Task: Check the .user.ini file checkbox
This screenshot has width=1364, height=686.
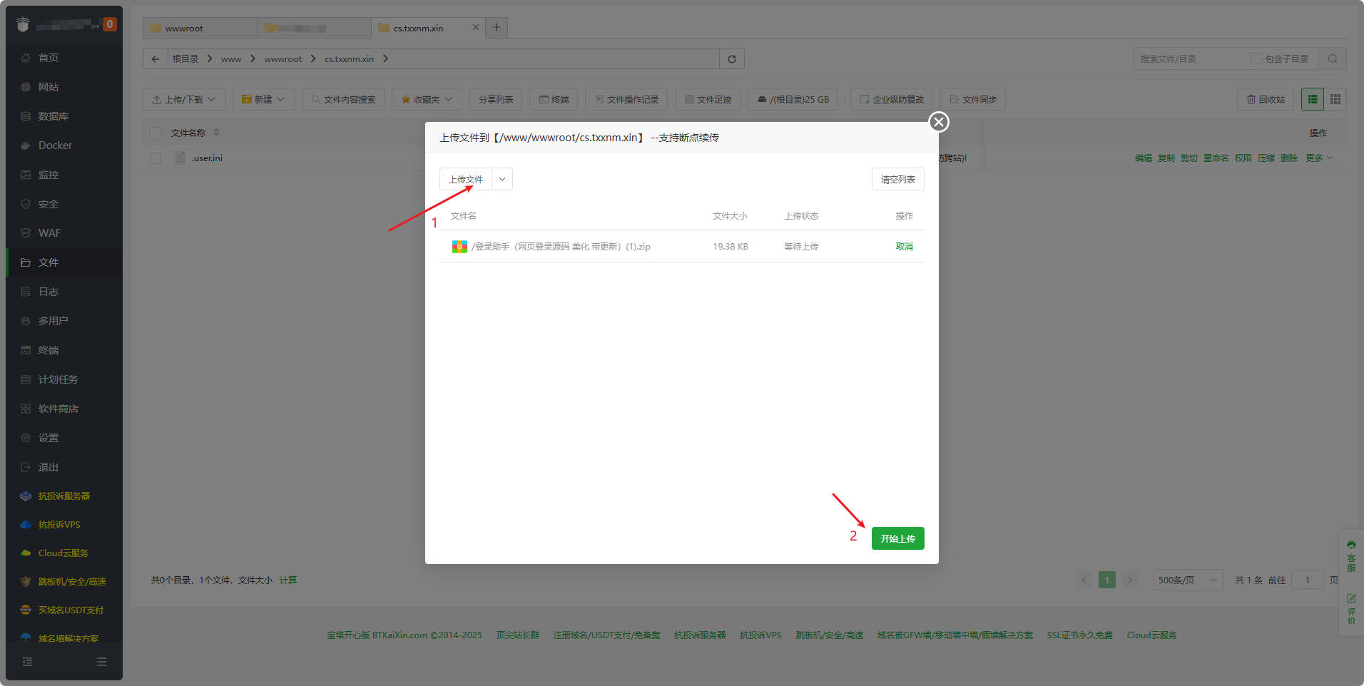Action: 156,158
